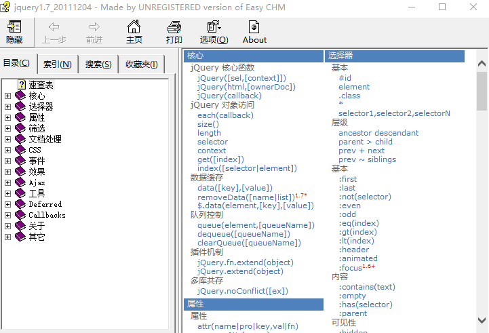Expand the 选择器 tree node
Image resolution: width=489 pixels, height=333 pixels.
click(x=8, y=106)
